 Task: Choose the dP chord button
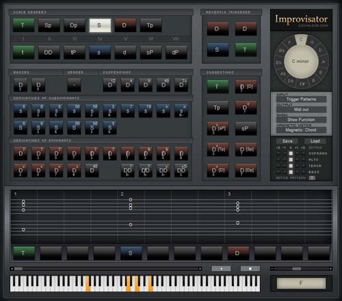[x=176, y=53]
